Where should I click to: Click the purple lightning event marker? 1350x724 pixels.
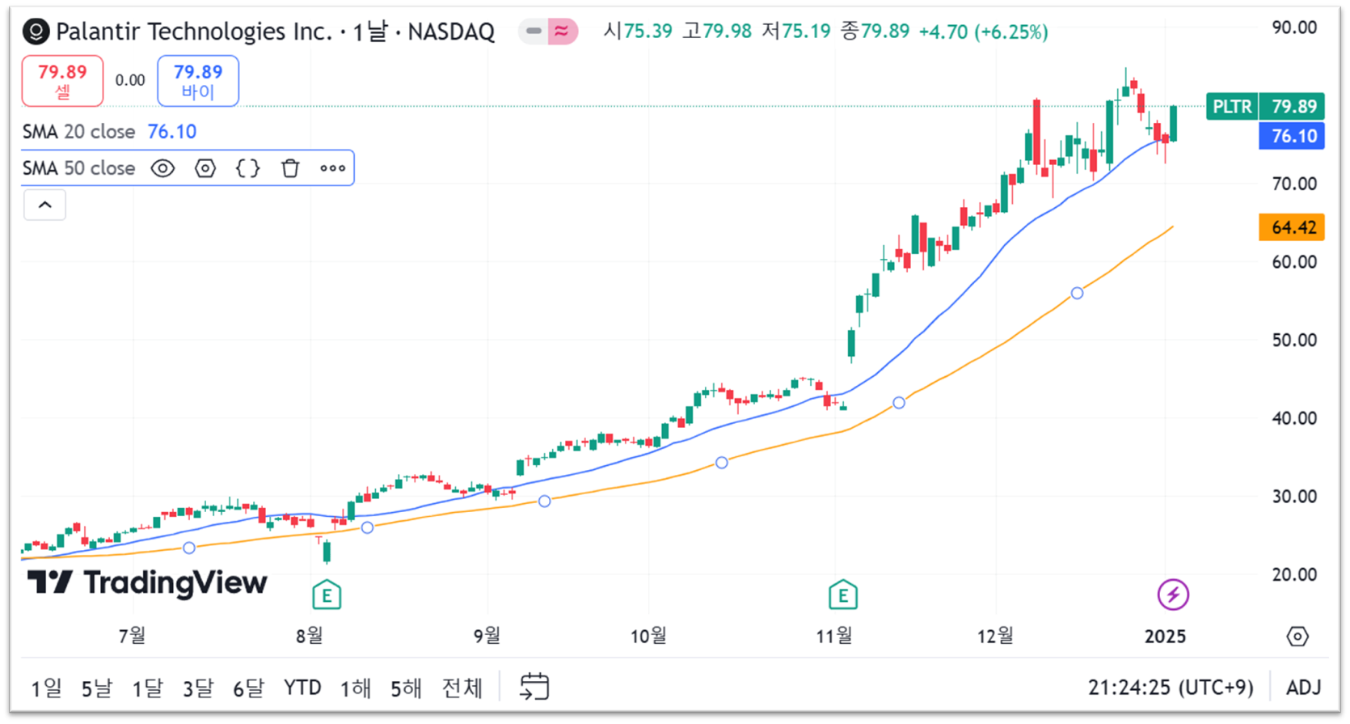click(1173, 595)
